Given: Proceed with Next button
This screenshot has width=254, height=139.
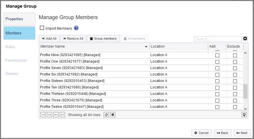Looking at the screenshot, I should point(242,133).
